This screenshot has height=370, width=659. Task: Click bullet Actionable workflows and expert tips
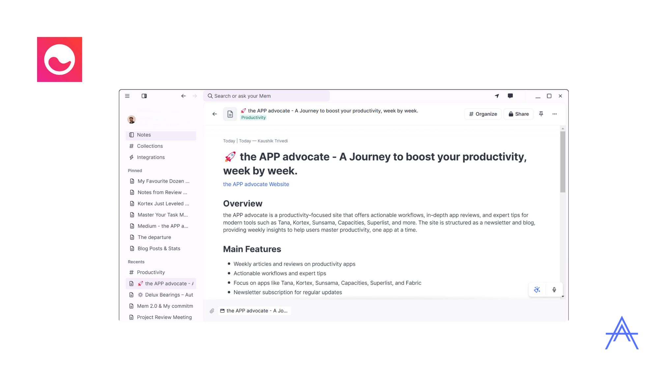click(280, 273)
